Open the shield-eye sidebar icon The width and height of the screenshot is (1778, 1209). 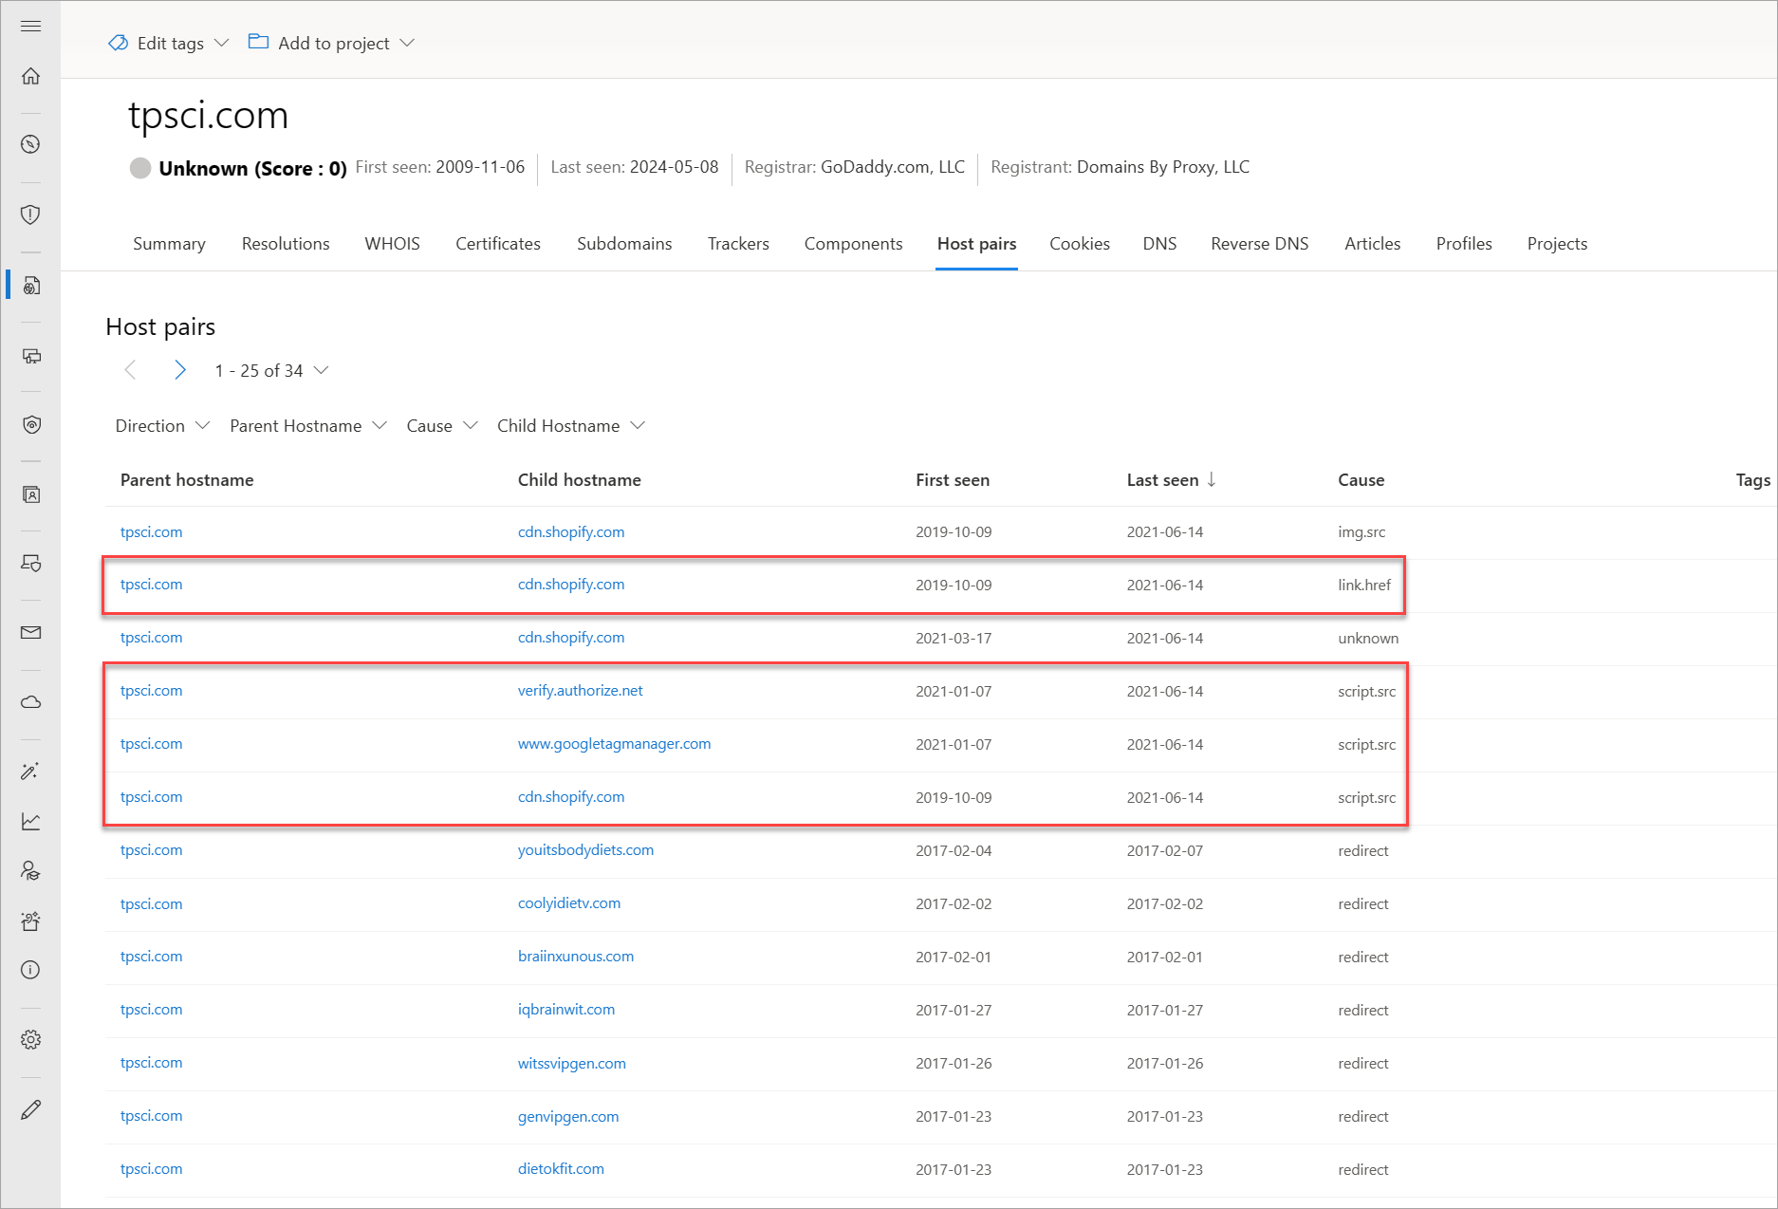(x=30, y=424)
